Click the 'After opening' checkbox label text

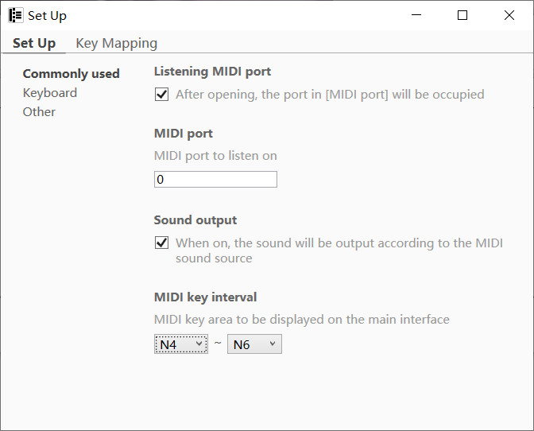[x=330, y=95]
